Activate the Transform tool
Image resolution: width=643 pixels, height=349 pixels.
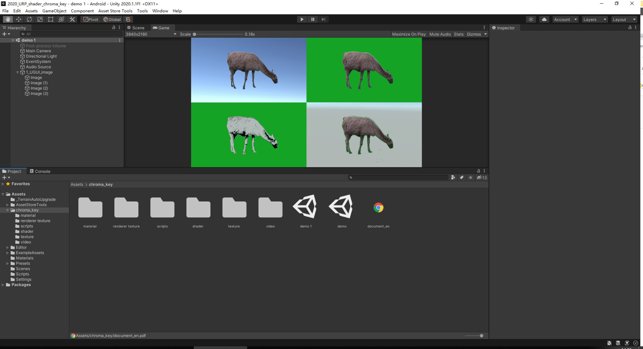pos(61,19)
